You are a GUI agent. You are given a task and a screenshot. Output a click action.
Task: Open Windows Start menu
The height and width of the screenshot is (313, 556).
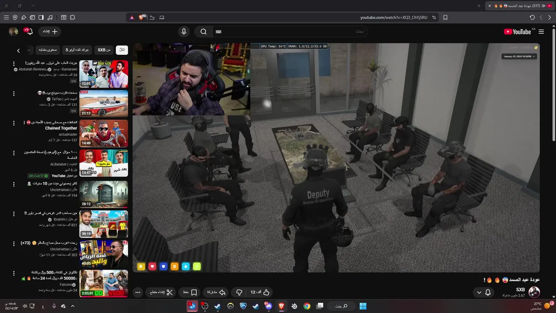coord(363,306)
